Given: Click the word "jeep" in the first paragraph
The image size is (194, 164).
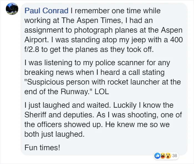Looking at the screenshot, I should click(138, 40).
